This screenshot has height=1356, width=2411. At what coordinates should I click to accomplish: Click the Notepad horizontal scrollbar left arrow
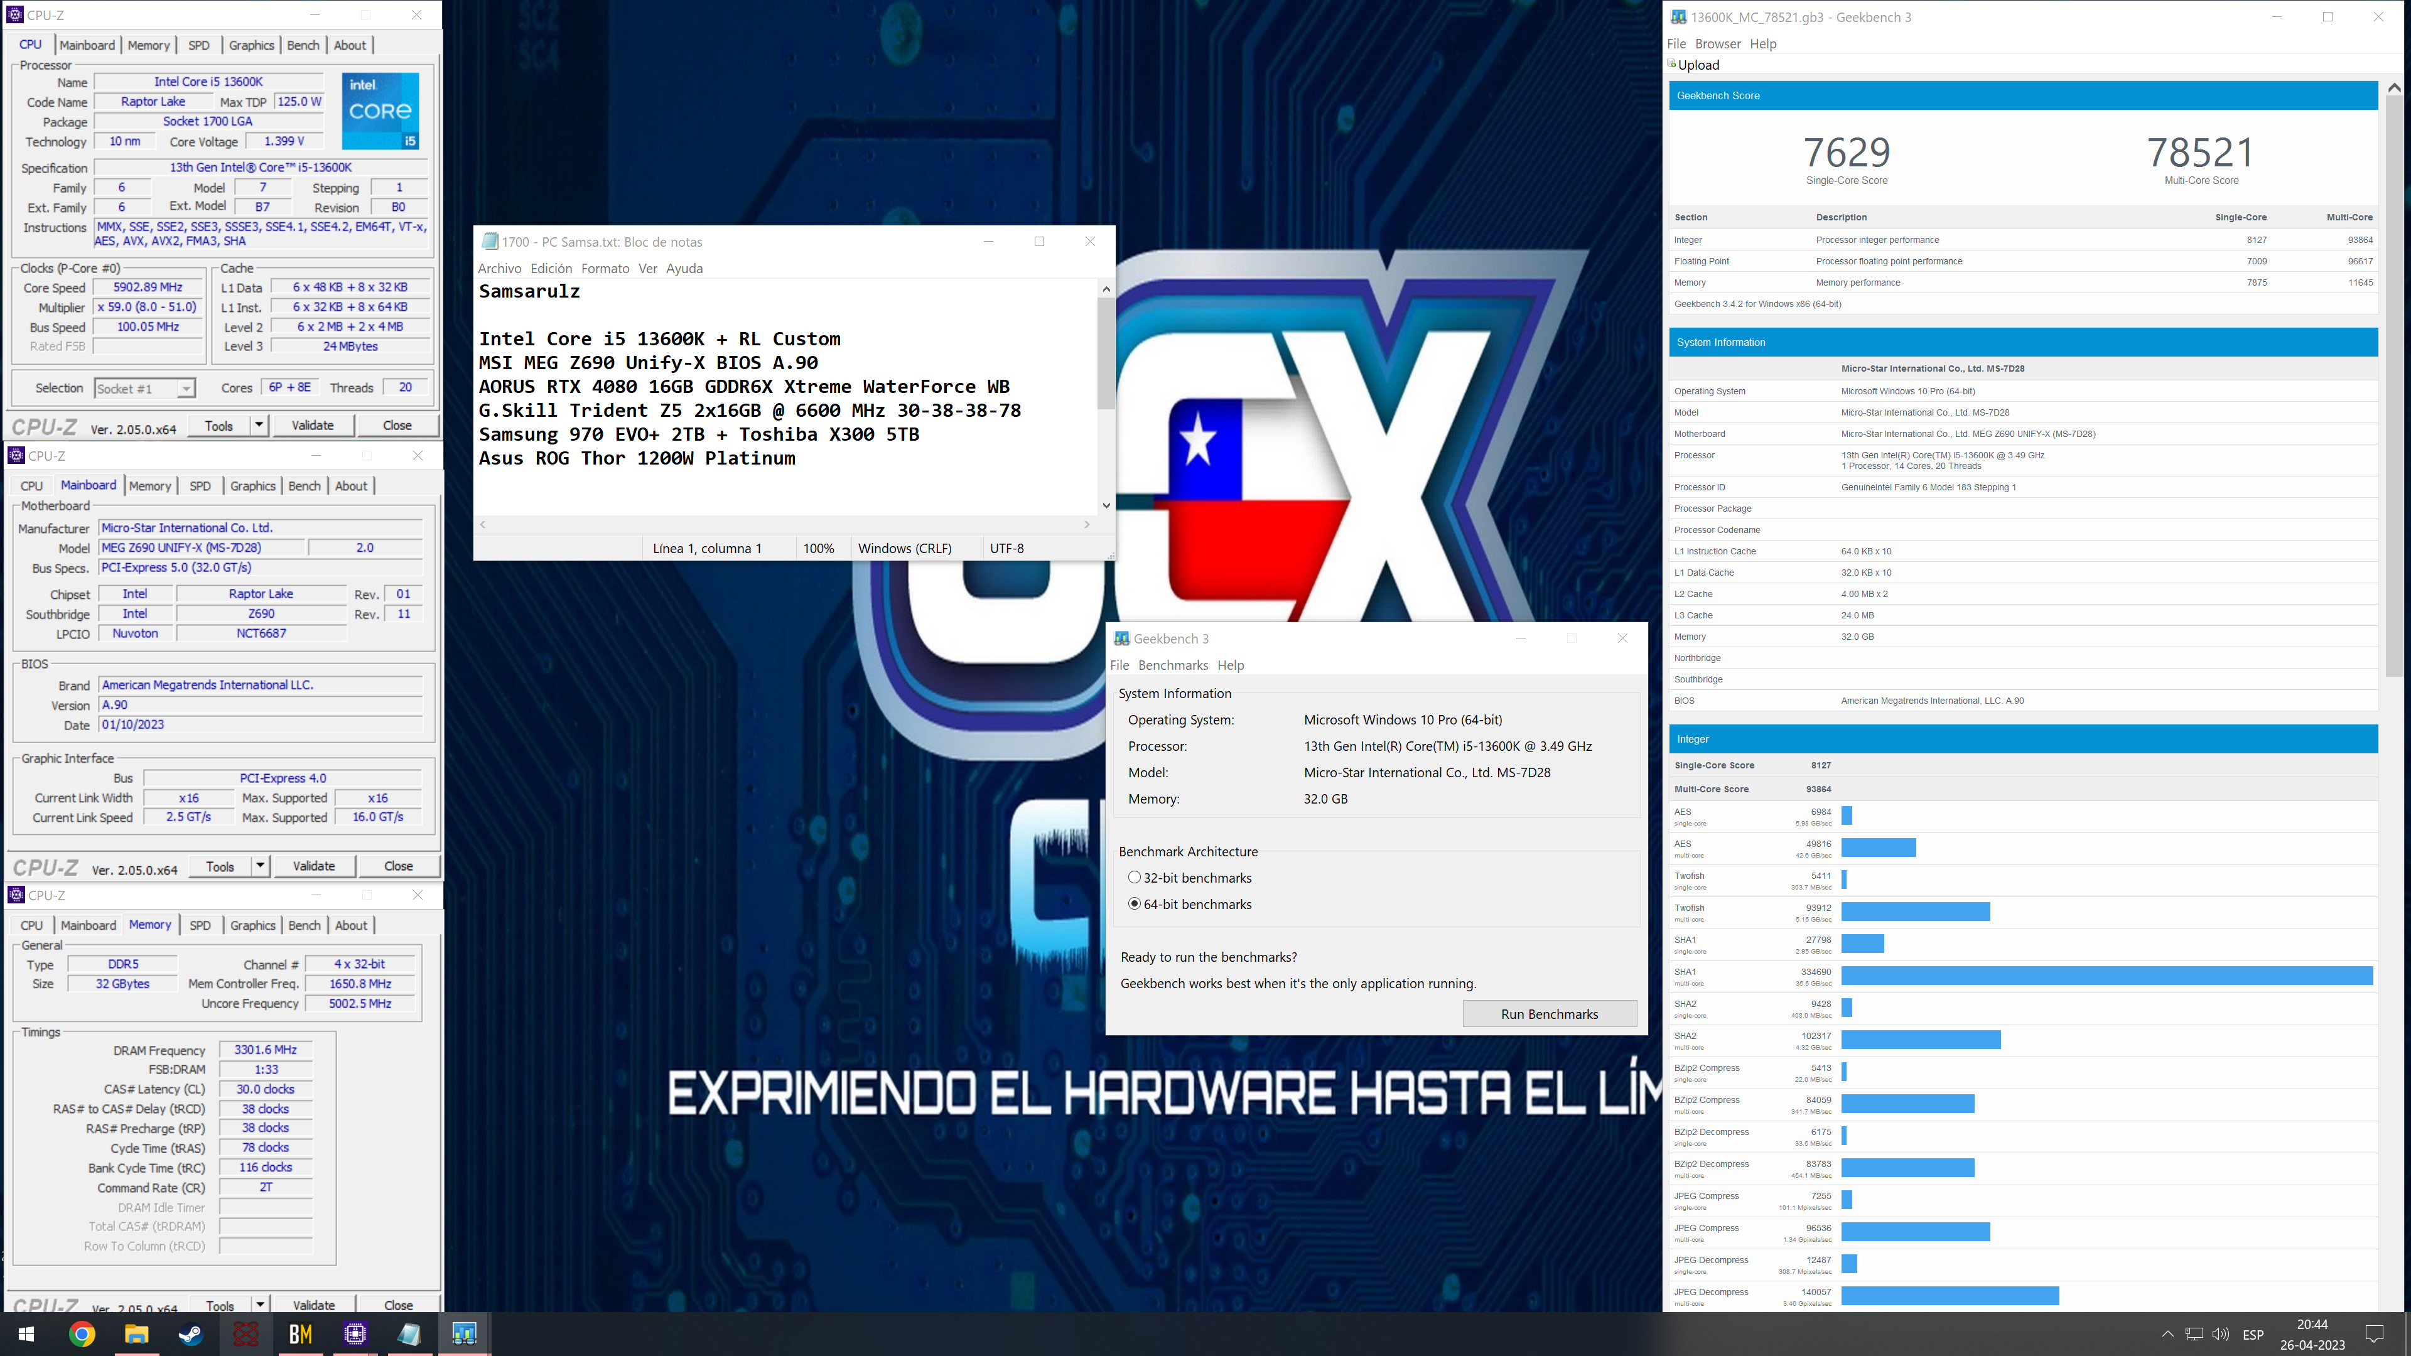coord(483,525)
